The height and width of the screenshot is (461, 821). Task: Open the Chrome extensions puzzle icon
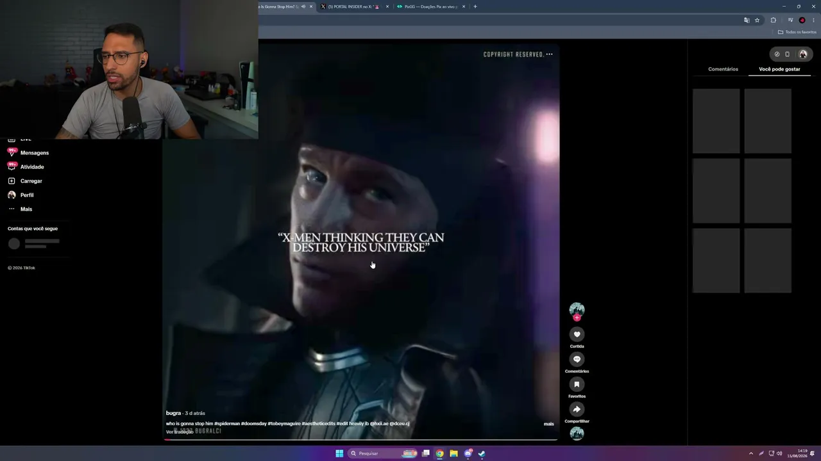[x=773, y=20]
